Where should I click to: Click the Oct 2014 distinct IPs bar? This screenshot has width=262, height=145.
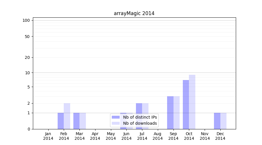pos(186,104)
